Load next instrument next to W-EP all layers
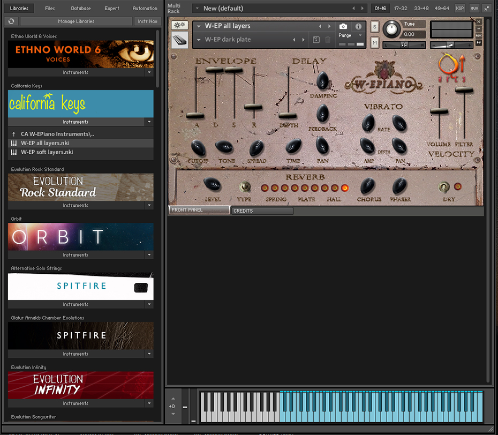 (329, 26)
